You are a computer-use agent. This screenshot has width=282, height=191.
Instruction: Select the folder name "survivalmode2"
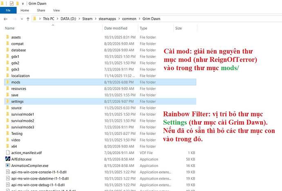coord(22,121)
